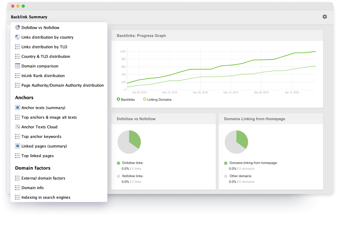
Task: Open Anchor texts (summary)
Action: click(43, 107)
